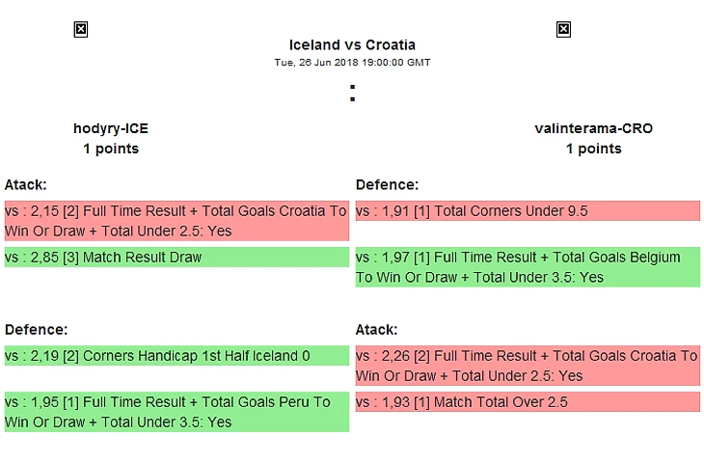This screenshot has height=463, width=704.
Task: Select the hodyry-ICE player name
Action: (x=111, y=128)
